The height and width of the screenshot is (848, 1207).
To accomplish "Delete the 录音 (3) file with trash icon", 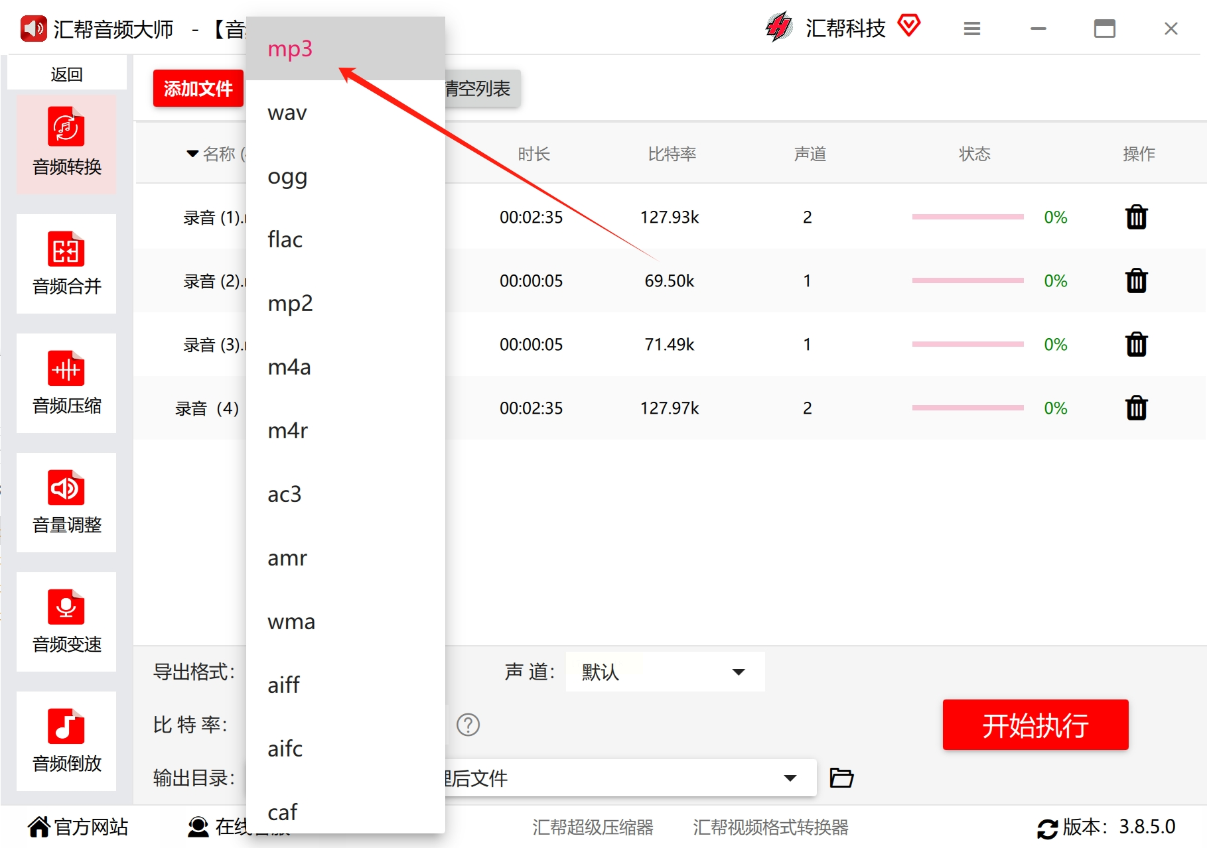I will coord(1136,344).
